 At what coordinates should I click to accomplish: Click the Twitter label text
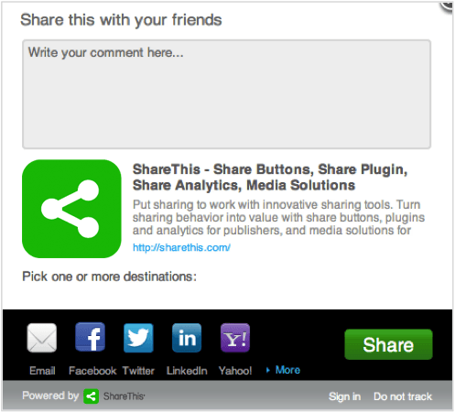[138, 371]
